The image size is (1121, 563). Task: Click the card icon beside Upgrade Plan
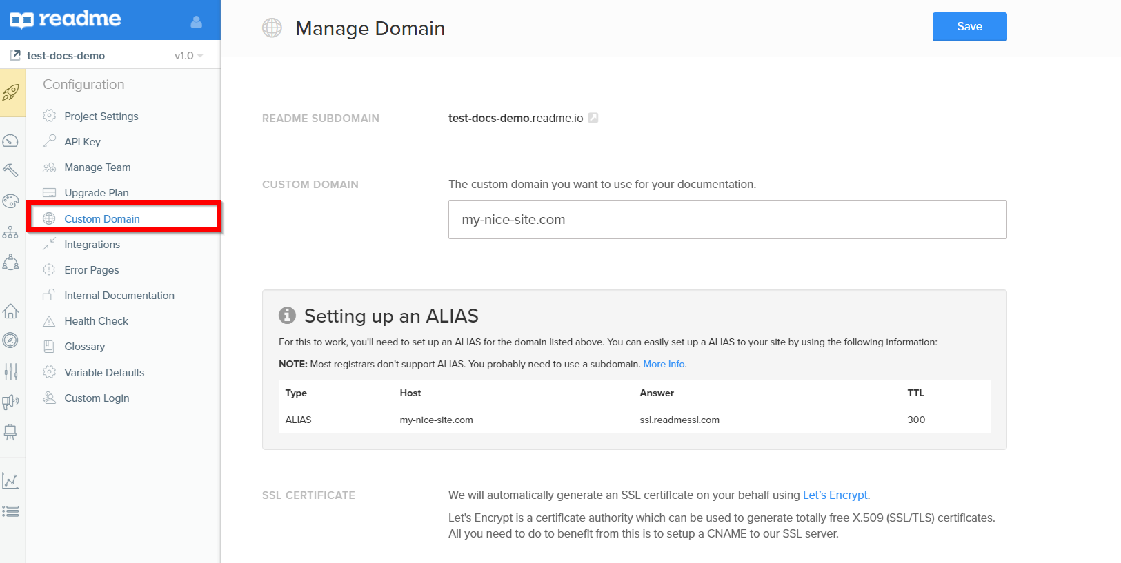pos(49,192)
